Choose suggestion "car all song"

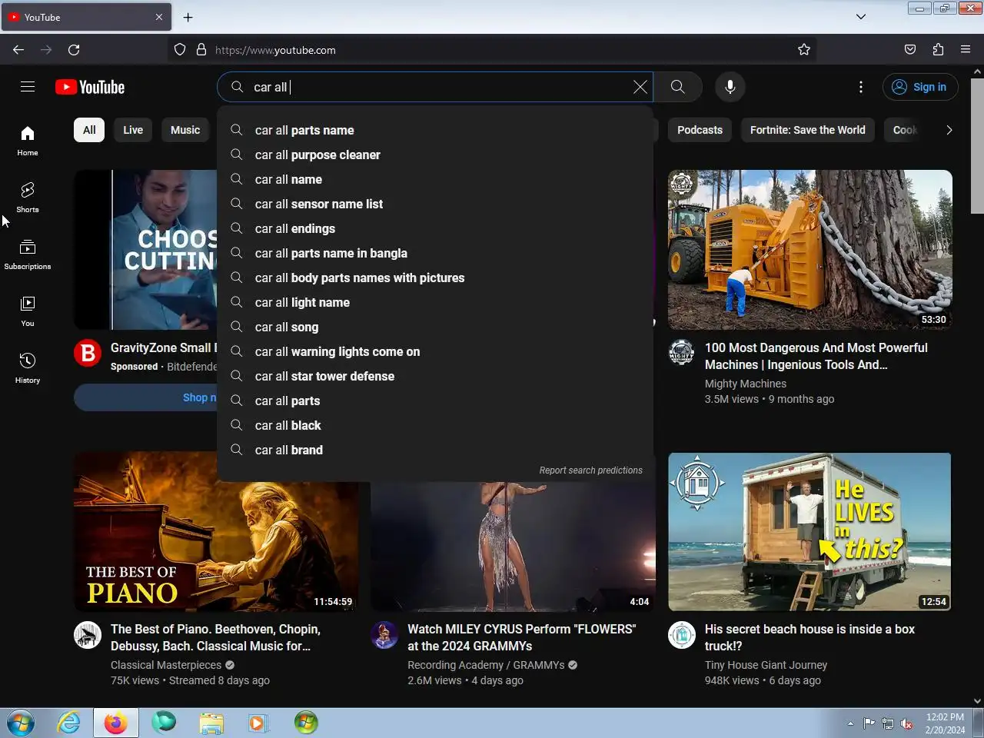click(x=435, y=327)
